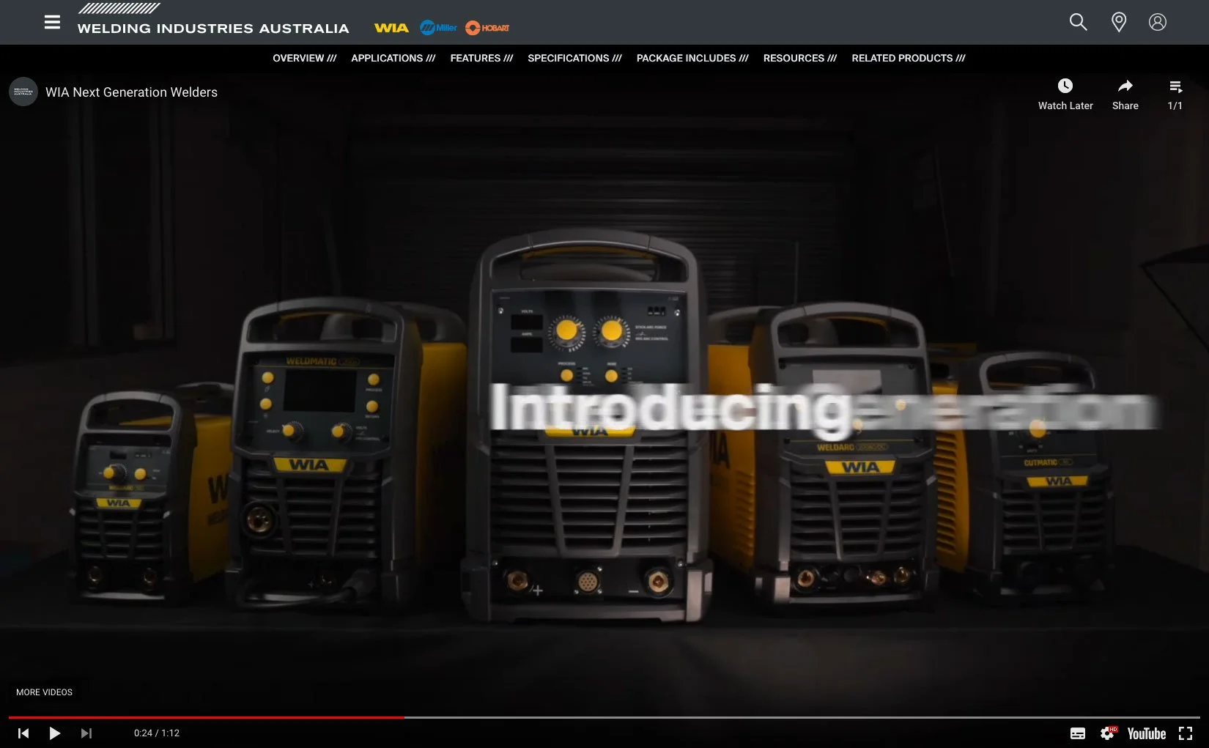Open the Hobart brand logo link
This screenshot has height=748, width=1209.
(x=487, y=28)
